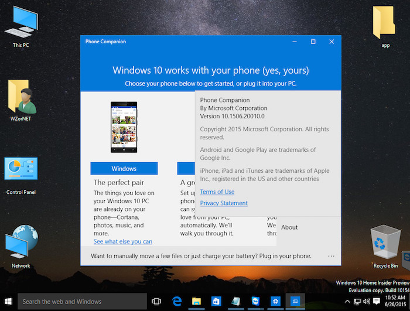Open TeamViewer taskbar icon
Viewport: 410px width, 311px height.
[x=255, y=302]
